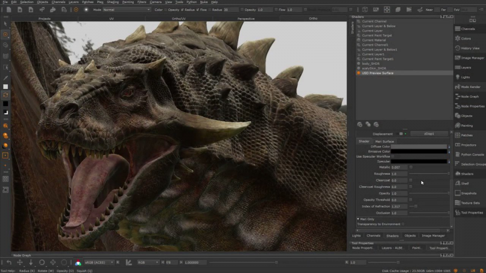Enable Use Specular Workflow checkbox
The width and height of the screenshot is (486, 273).
tap(393, 157)
